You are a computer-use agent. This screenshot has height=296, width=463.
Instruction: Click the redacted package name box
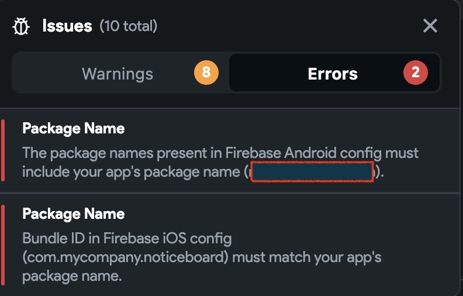(312, 171)
